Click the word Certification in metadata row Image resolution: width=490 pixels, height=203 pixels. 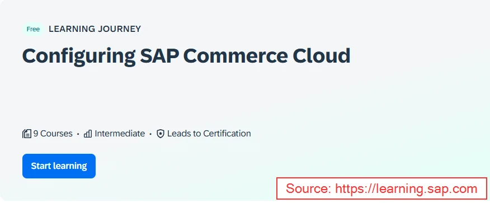click(x=227, y=134)
